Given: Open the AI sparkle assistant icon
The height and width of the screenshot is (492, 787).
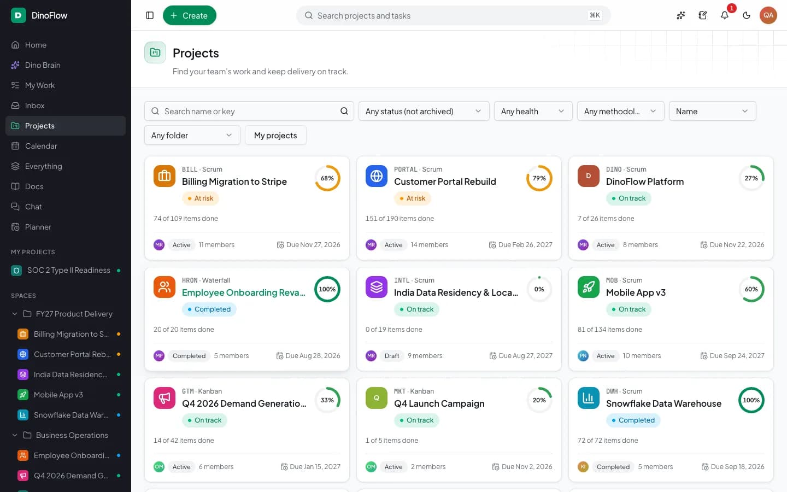Looking at the screenshot, I should [681, 15].
